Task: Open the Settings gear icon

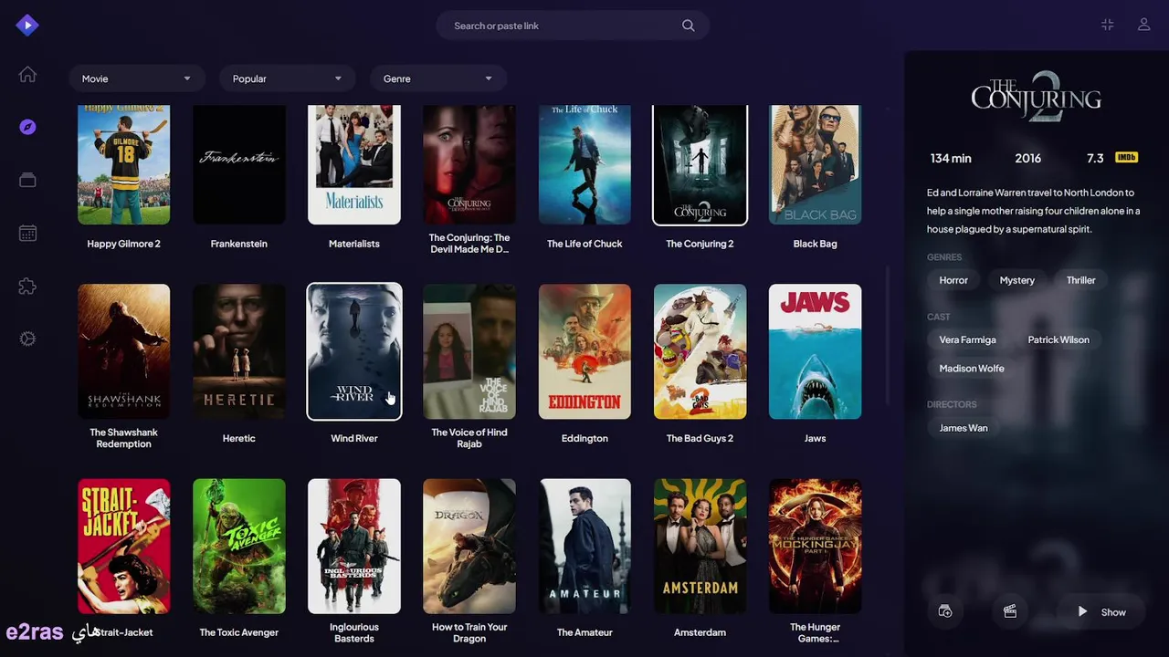Action: pyautogui.click(x=27, y=339)
